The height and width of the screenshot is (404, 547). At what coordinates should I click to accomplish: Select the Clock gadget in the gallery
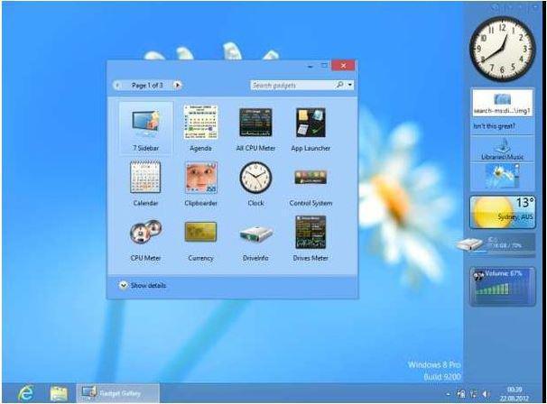[x=255, y=177]
